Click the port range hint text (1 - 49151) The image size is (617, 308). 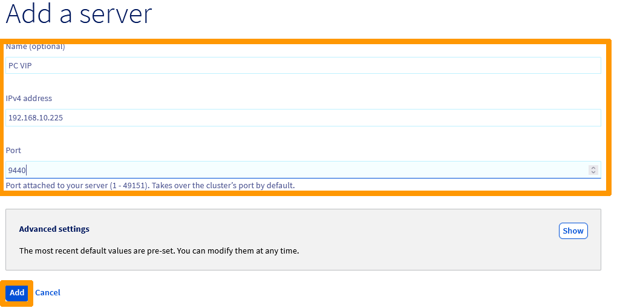coord(150,185)
